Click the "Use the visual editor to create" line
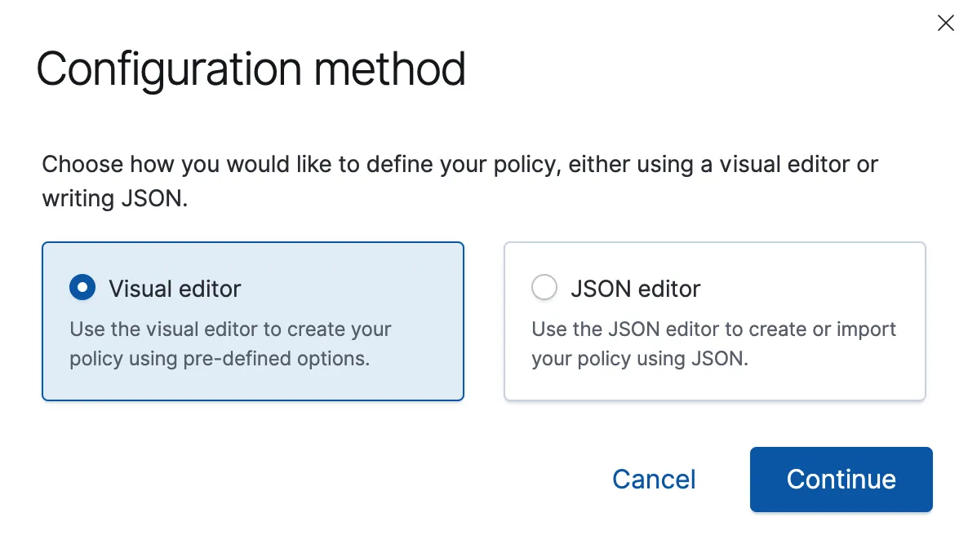 tap(230, 329)
